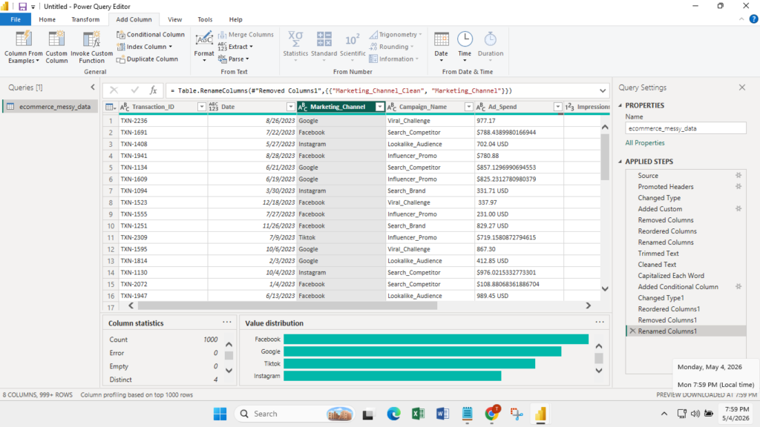
Task: Add a Conditional Column
Action: click(151, 34)
